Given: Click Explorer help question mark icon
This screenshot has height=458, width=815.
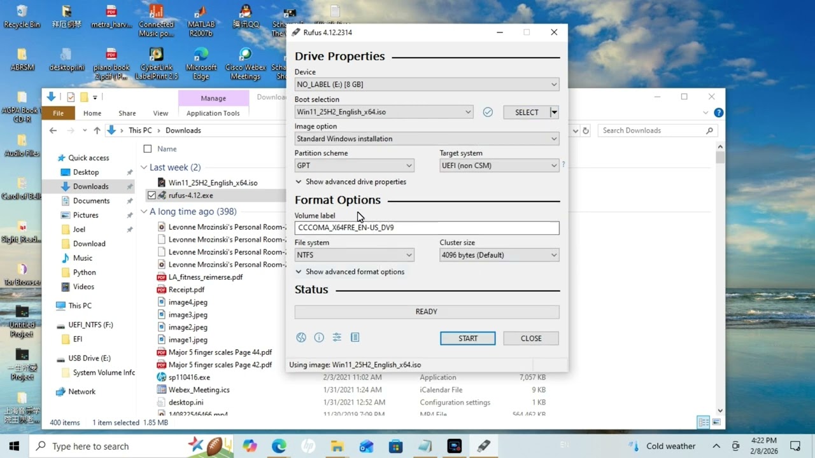Looking at the screenshot, I should point(719,113).
